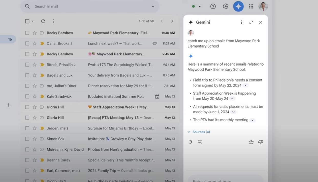This screenshot has width=318, height=182.
Task: Open inbox toolbar more options menu
Action: [54, 21]
